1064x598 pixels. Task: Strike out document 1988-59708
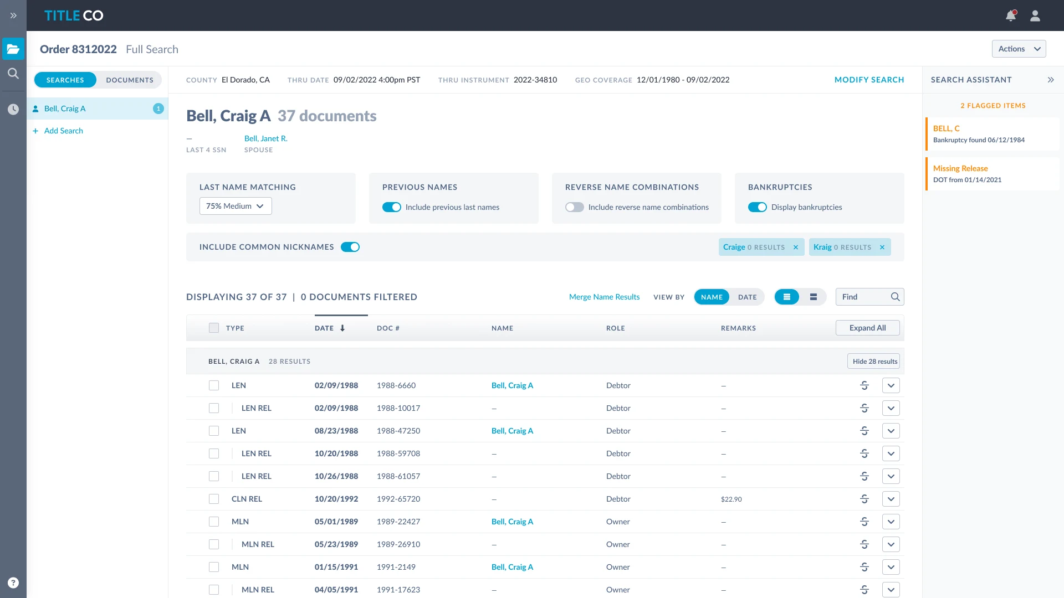click(864, 453)
